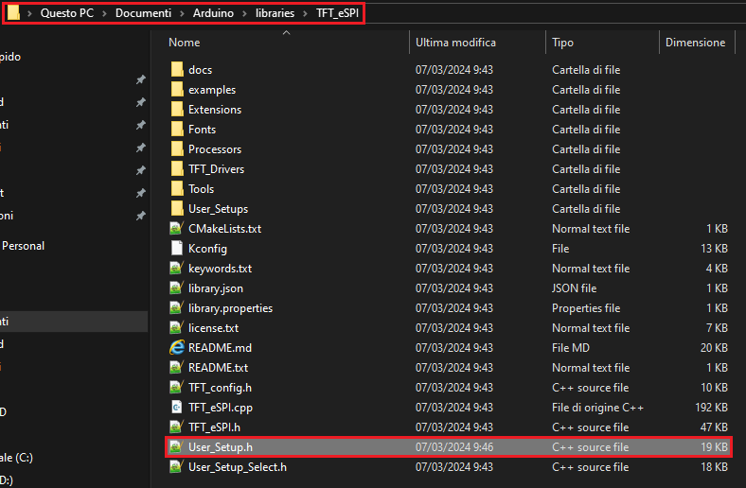Select the (C:) drive in sidebar
The image size is (746, 488).
click(16, 458)
